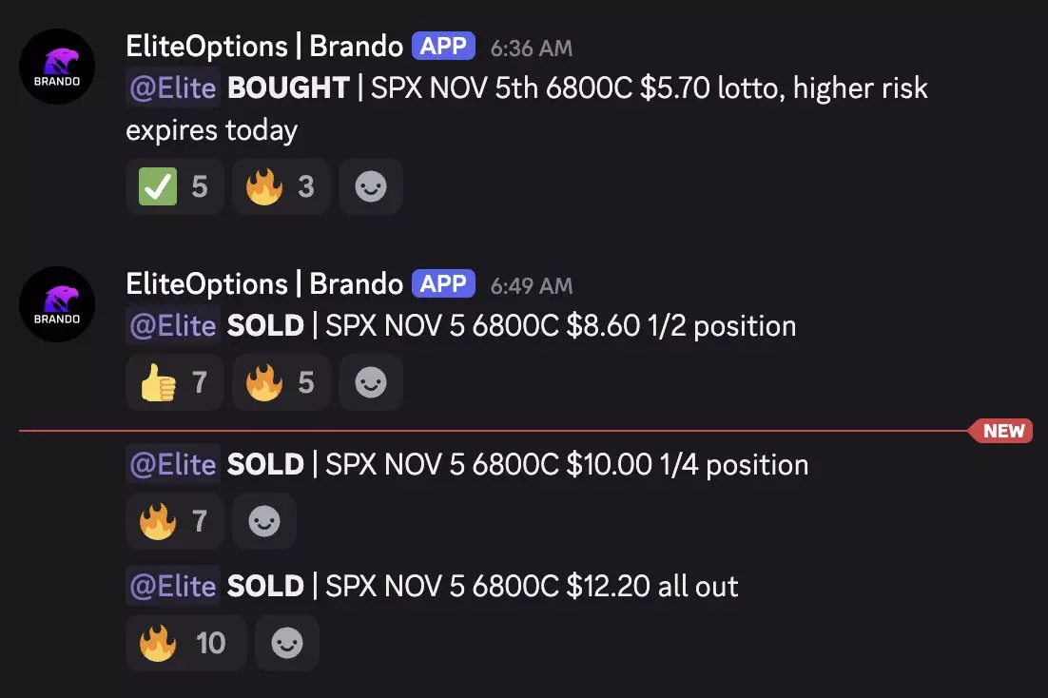Toggle fire reaction with 10 on all-out message
This screenshot has height=698, width=1048.
click(185, 643)
